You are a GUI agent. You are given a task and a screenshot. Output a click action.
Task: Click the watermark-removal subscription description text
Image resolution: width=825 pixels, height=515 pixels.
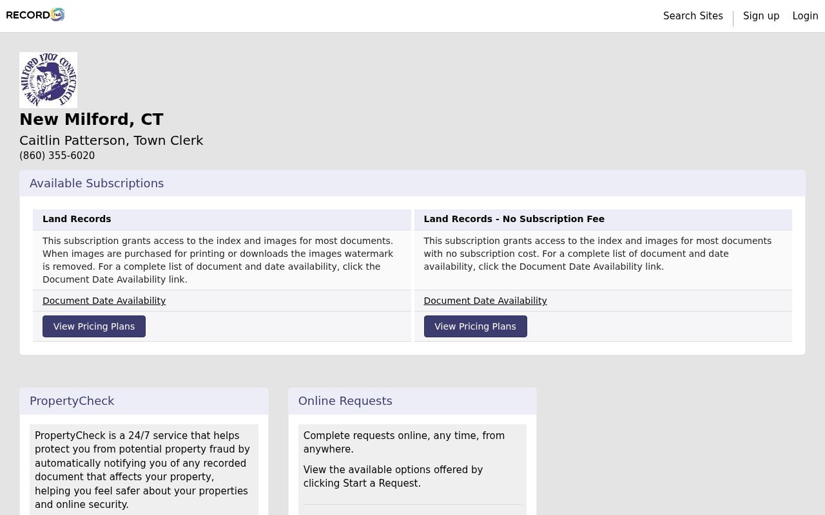pyautogui.click(x=218, y=260)
